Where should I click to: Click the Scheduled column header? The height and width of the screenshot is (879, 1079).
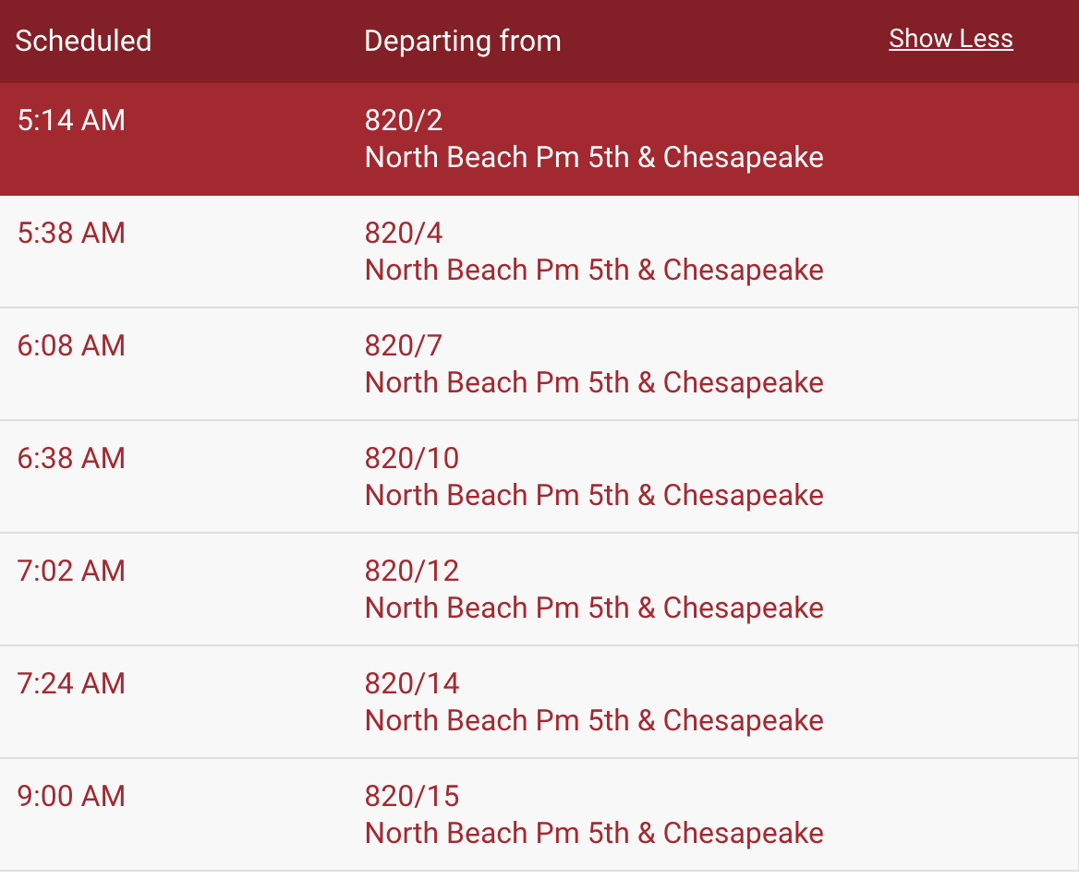coord(83,42)
